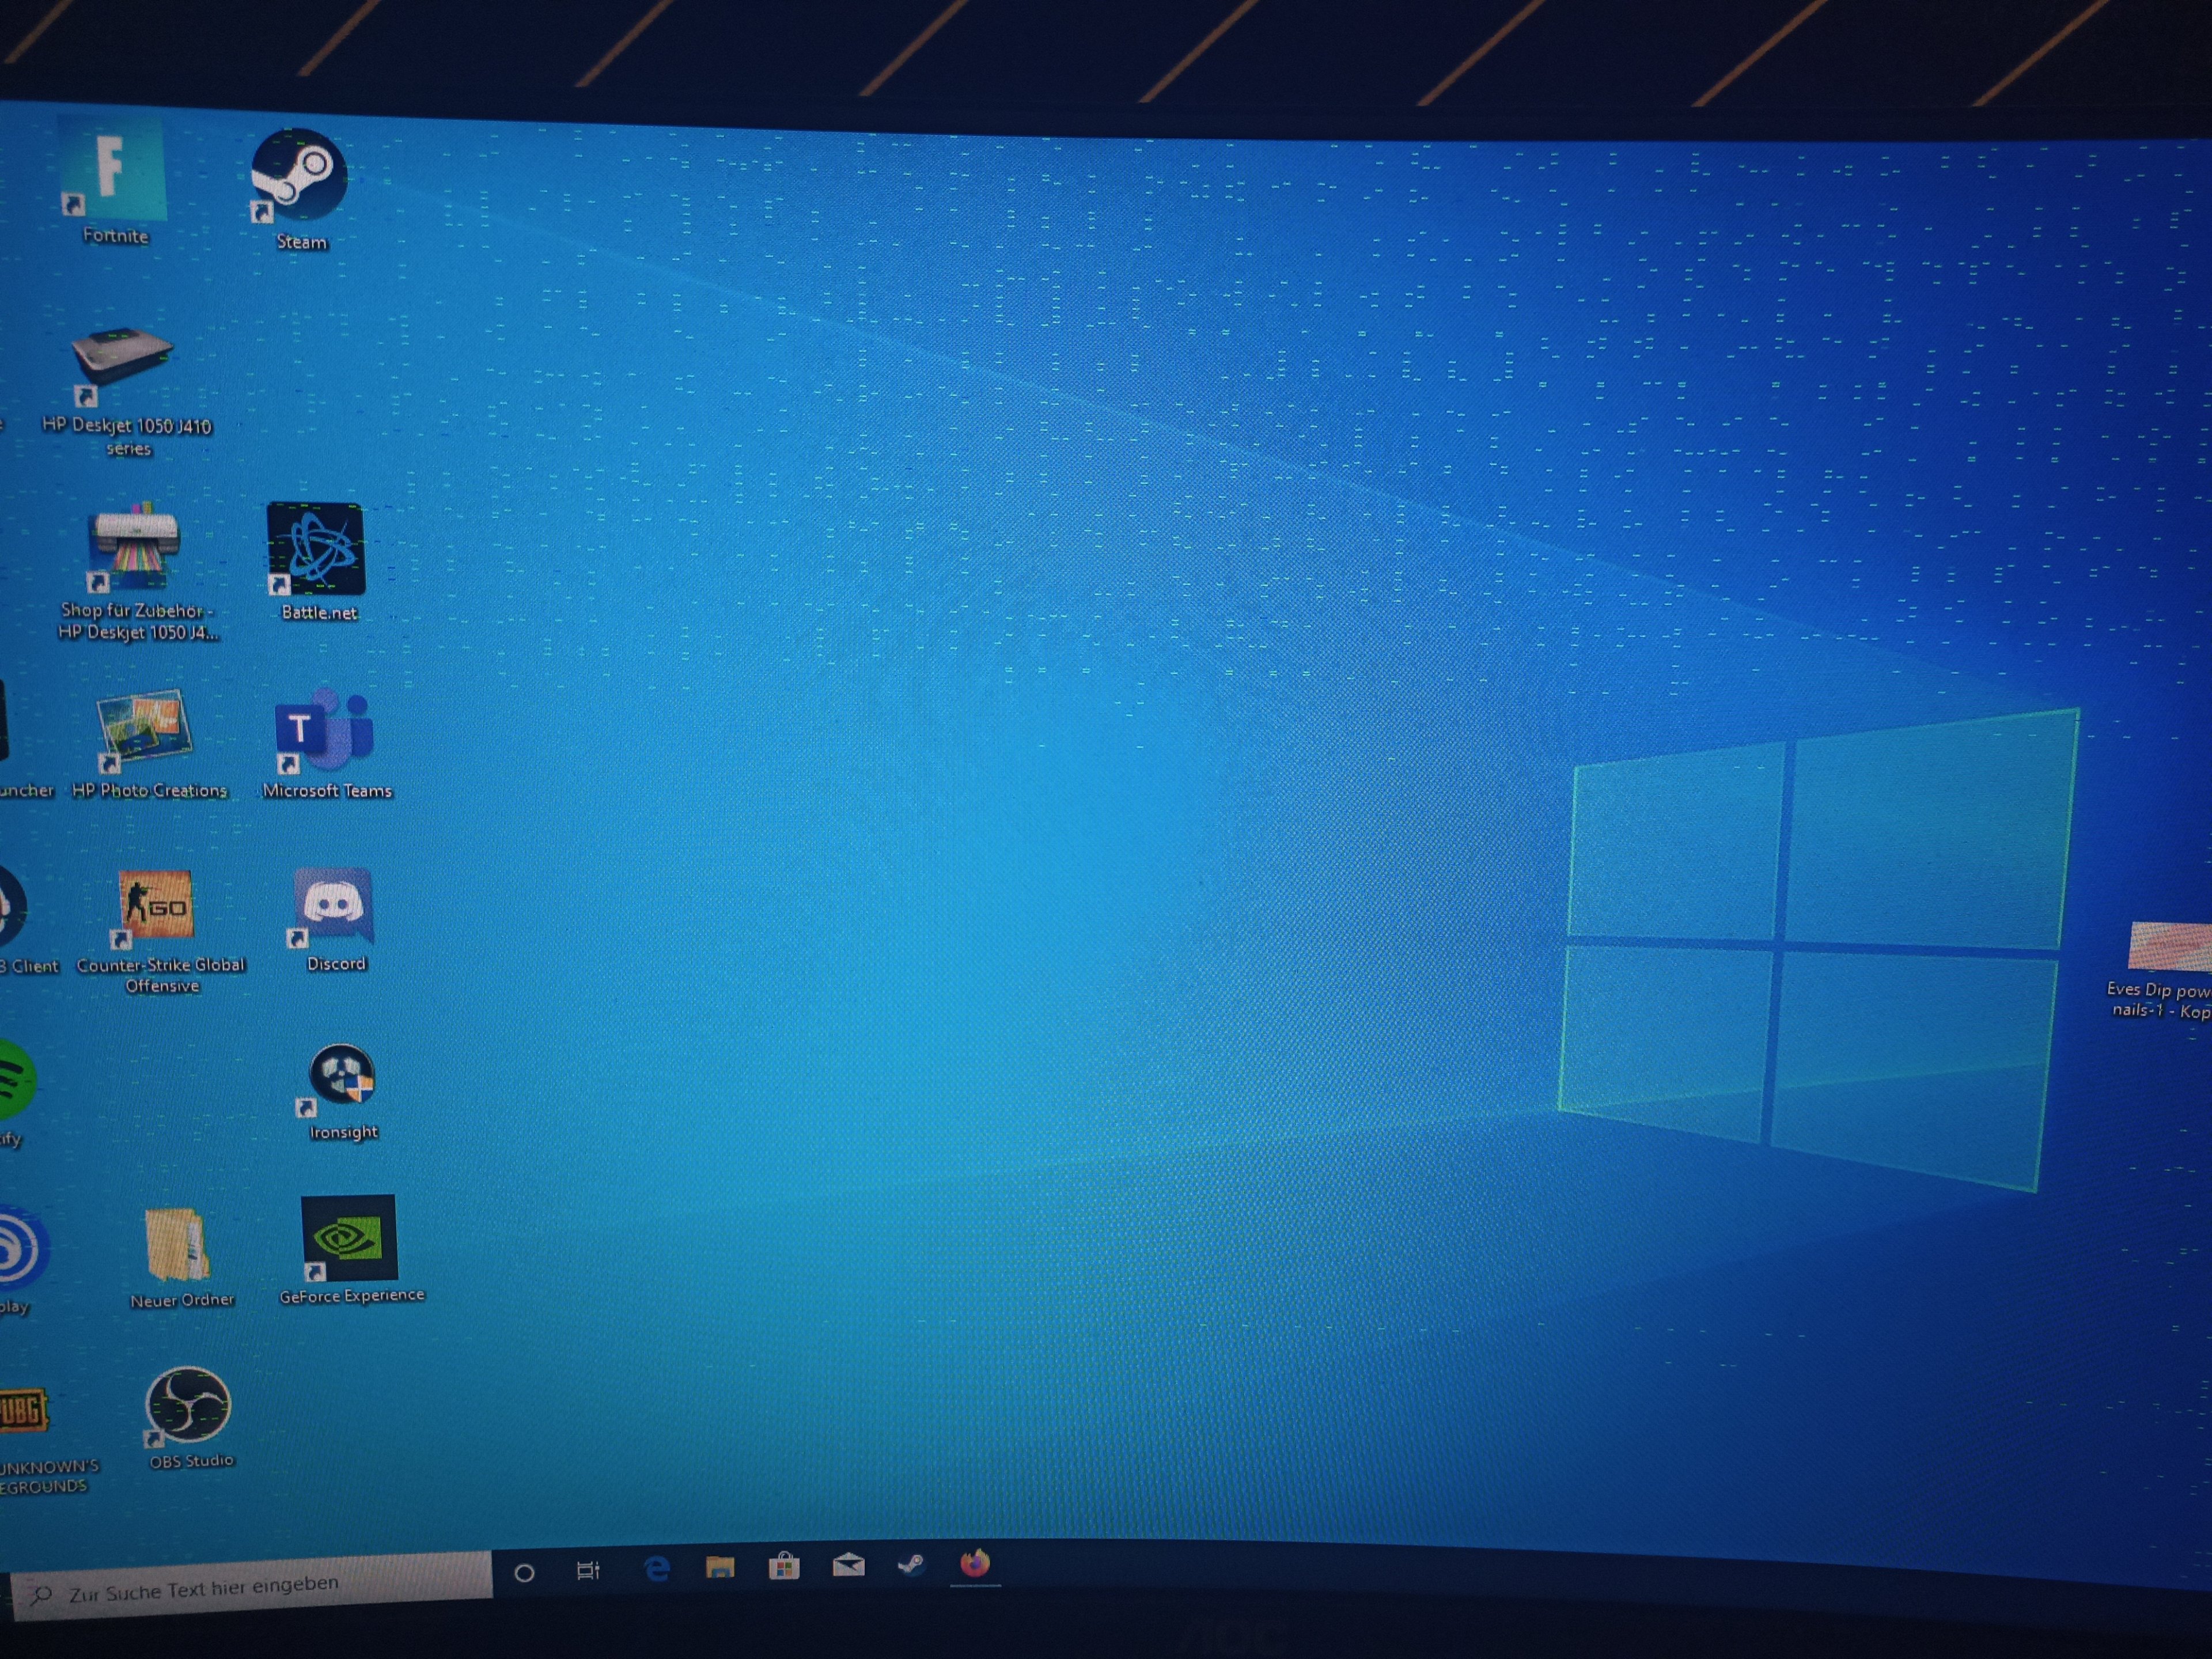This screenshot has width=2212, height=1659.
Task: Open Task View from the taskbar
Action: pos(588,1571)
